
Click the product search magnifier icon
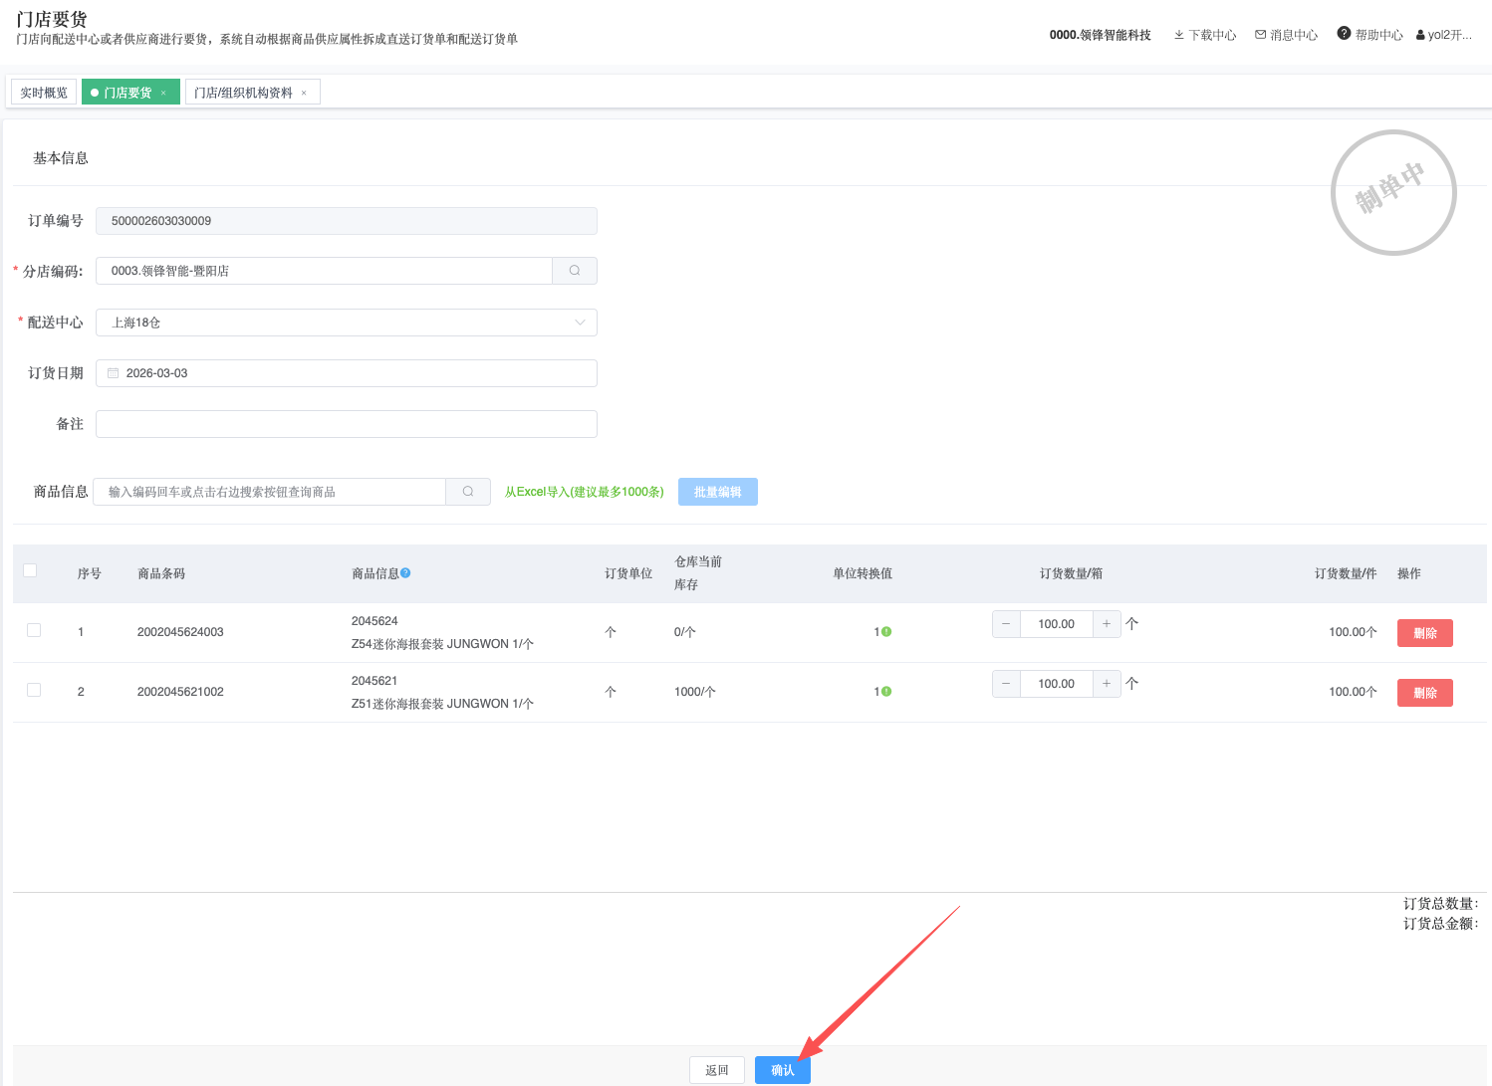(x=468, y=492)
